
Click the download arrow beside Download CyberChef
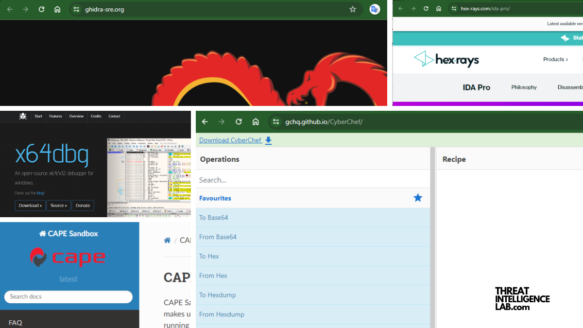268,140
